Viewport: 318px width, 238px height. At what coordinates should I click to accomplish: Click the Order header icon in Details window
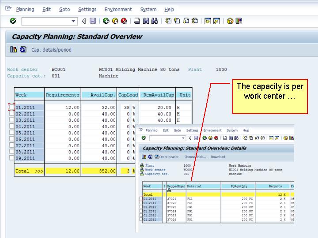coord(156,156)
